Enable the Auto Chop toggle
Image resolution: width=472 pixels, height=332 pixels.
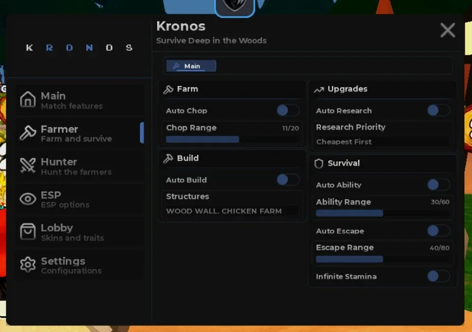288,110
